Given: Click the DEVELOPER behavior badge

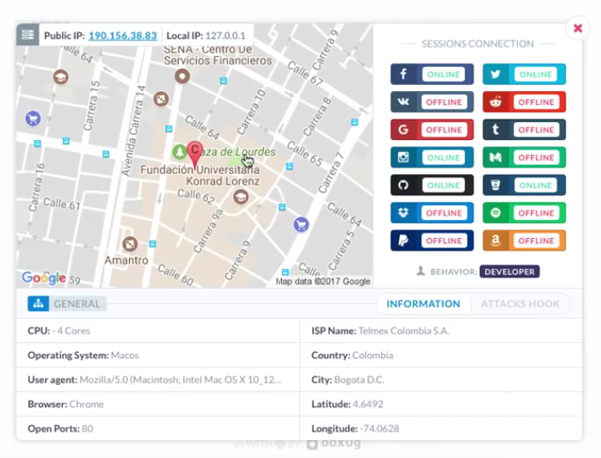Looking at the screenshot, I should (x=509, y=272).
